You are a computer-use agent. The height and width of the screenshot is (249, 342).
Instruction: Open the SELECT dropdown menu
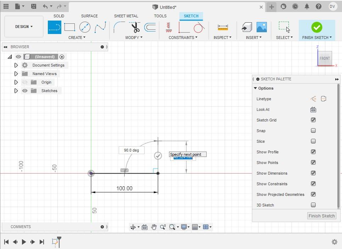coord(285,38)
